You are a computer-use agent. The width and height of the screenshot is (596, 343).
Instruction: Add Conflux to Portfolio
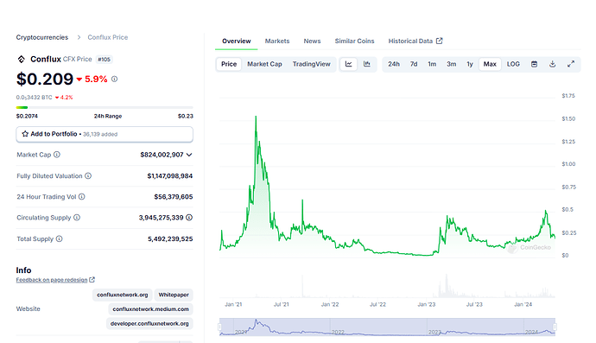(x=105, y=134)
